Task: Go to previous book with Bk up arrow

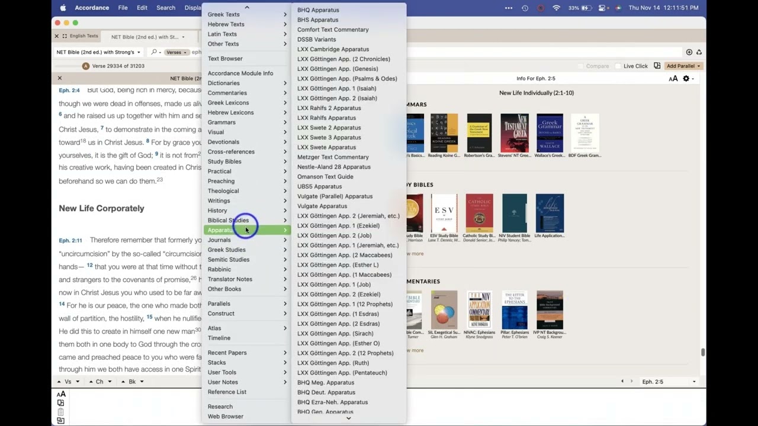Action: (123, 382)
